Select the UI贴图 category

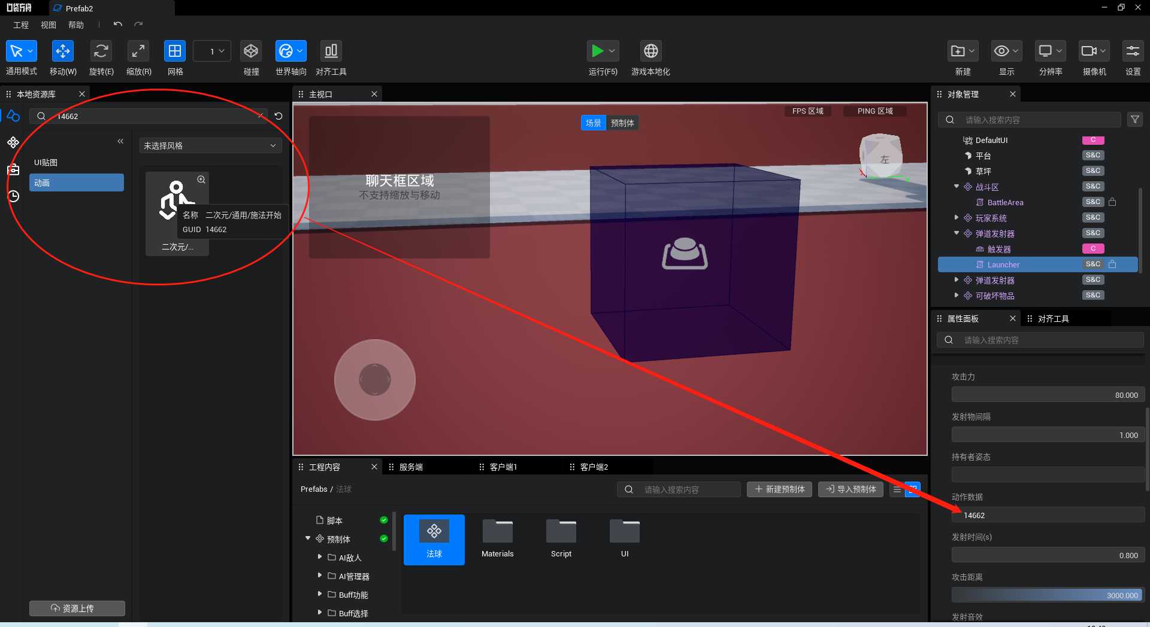tap(77, 163)
